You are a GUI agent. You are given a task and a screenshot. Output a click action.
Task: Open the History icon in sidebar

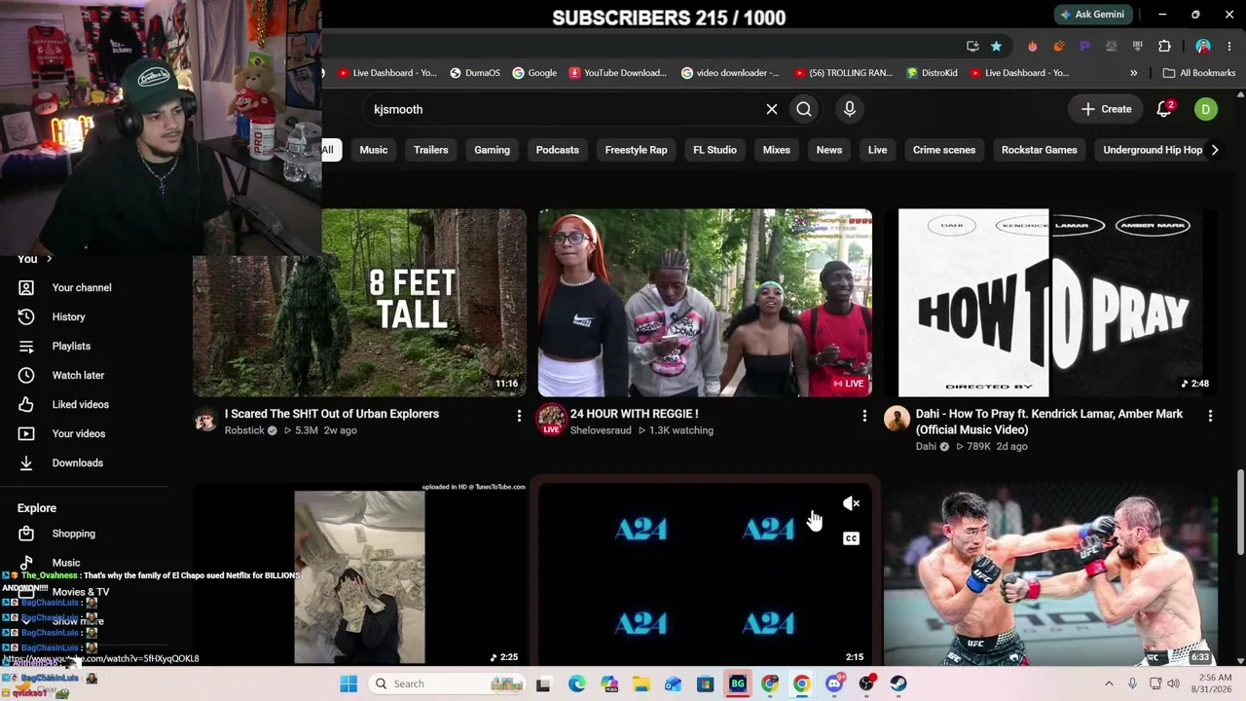tap(26, 316)
